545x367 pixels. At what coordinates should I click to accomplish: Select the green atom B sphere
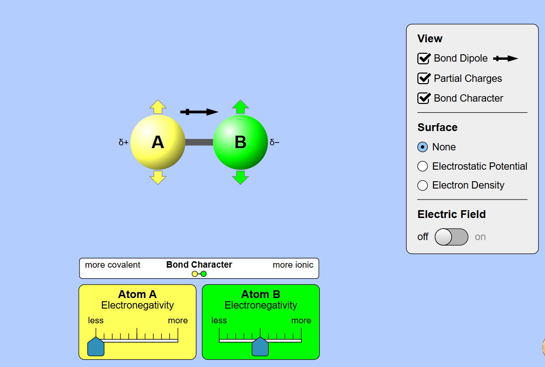coord(240,142)
